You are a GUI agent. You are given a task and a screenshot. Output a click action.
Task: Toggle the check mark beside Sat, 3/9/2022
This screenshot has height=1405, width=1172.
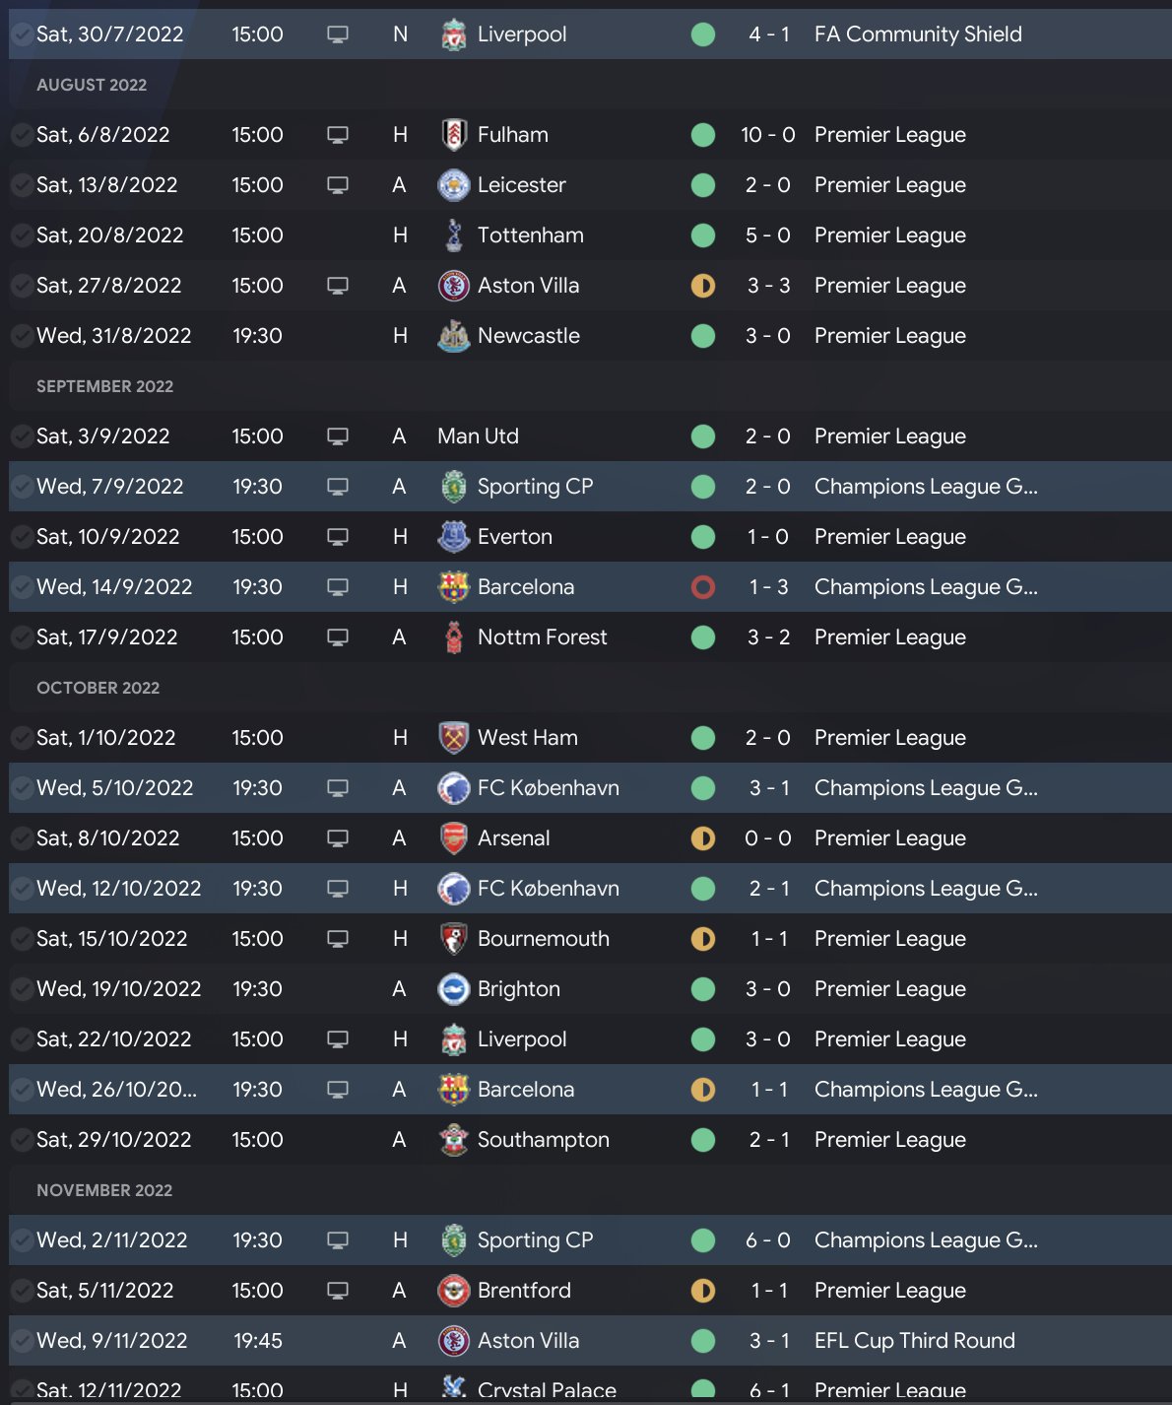(x=21, y=436)
